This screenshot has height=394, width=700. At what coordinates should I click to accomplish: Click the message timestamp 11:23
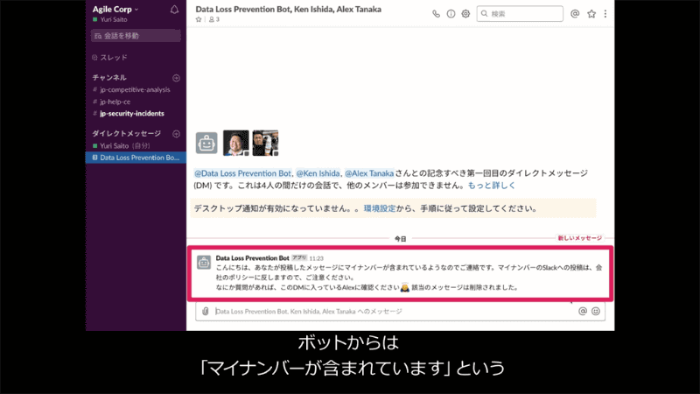click(x=316, y=258)
